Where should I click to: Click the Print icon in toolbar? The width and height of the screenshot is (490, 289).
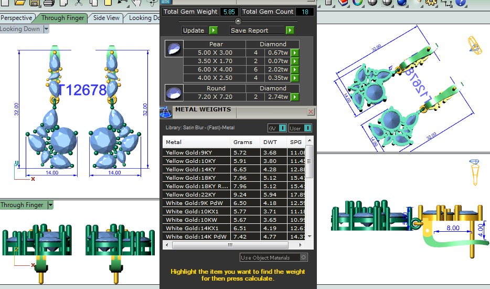tap(49, 3)
